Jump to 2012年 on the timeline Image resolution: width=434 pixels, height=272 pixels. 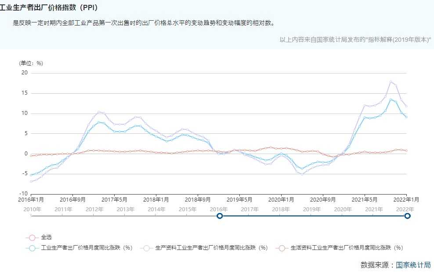click(94, 209)
